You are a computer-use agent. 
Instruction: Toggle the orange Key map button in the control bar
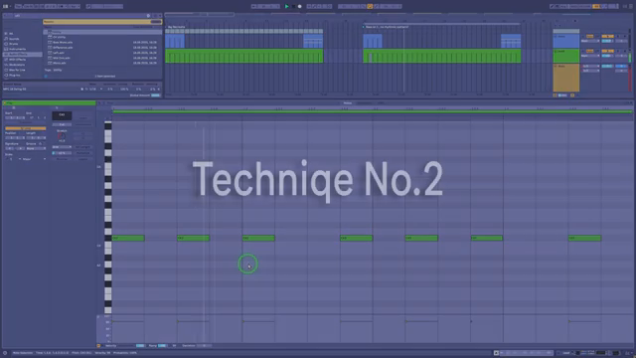pos(596,7)
